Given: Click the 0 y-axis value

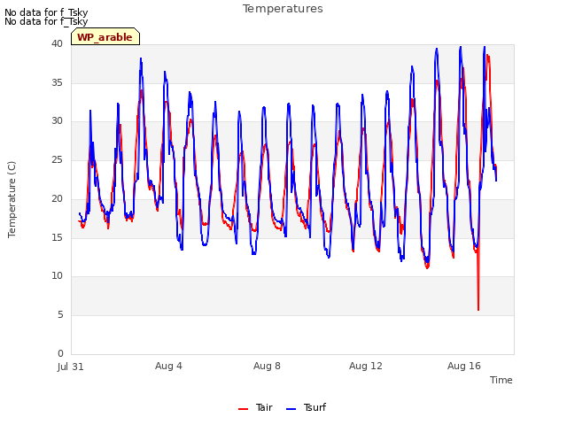Looking at the screenshot, I should 60,353.
